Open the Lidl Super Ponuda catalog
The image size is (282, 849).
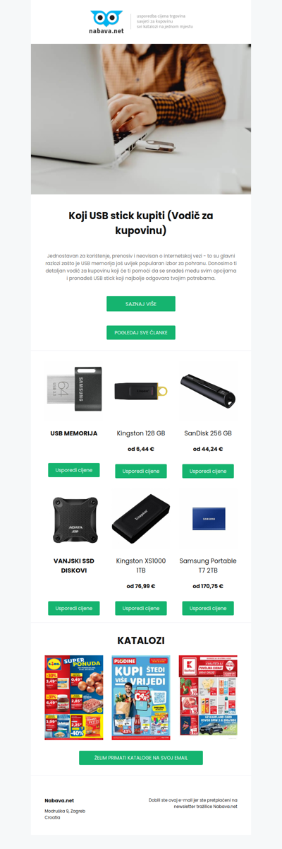[74, 698]
